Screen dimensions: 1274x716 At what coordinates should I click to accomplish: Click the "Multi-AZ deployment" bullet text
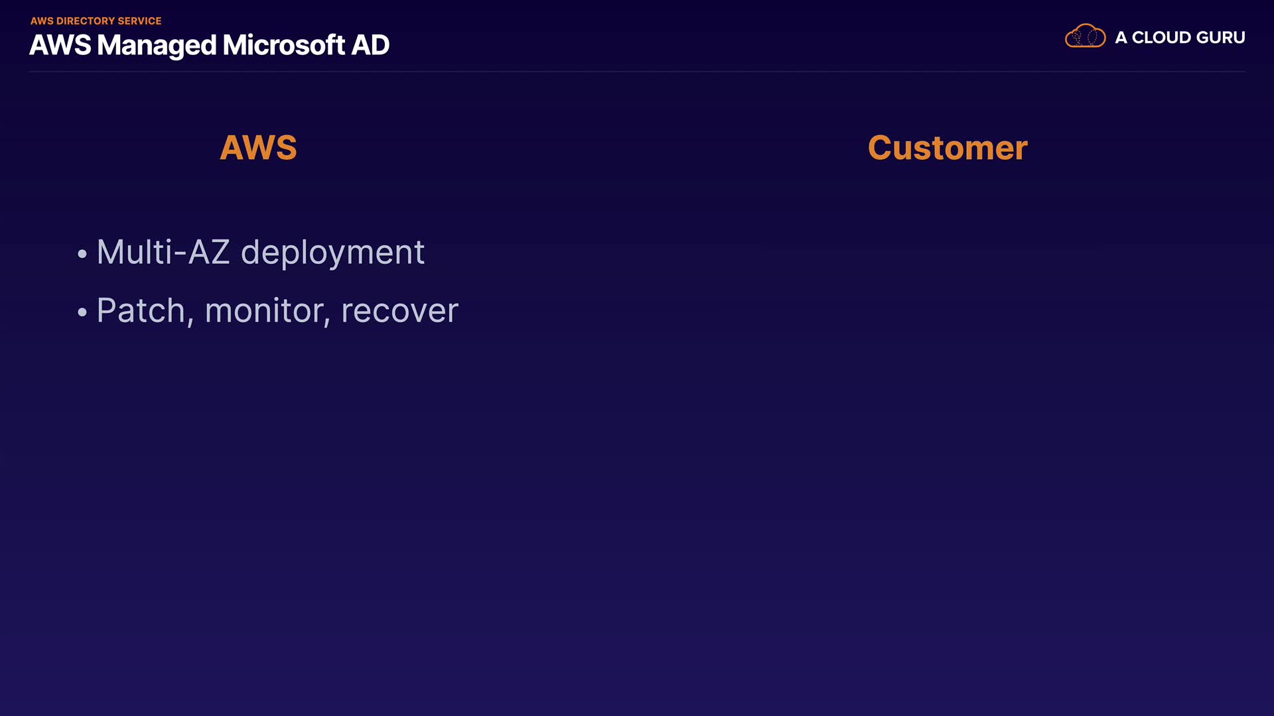click(x=260, y=253)
